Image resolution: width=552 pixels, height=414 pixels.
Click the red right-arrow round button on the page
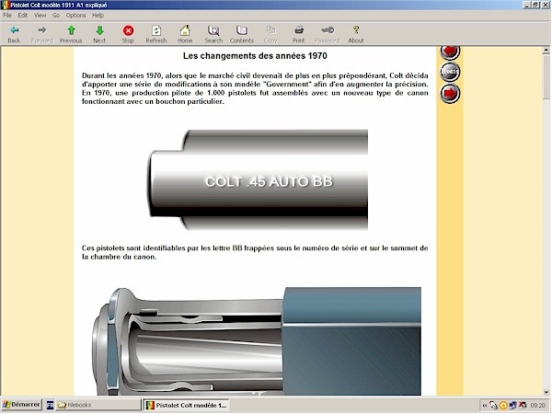click(x=450, y=93)
